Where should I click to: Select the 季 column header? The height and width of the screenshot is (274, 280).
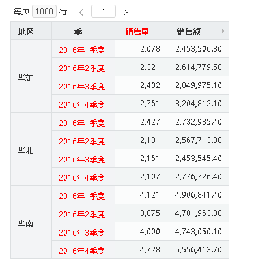(78, 32)
